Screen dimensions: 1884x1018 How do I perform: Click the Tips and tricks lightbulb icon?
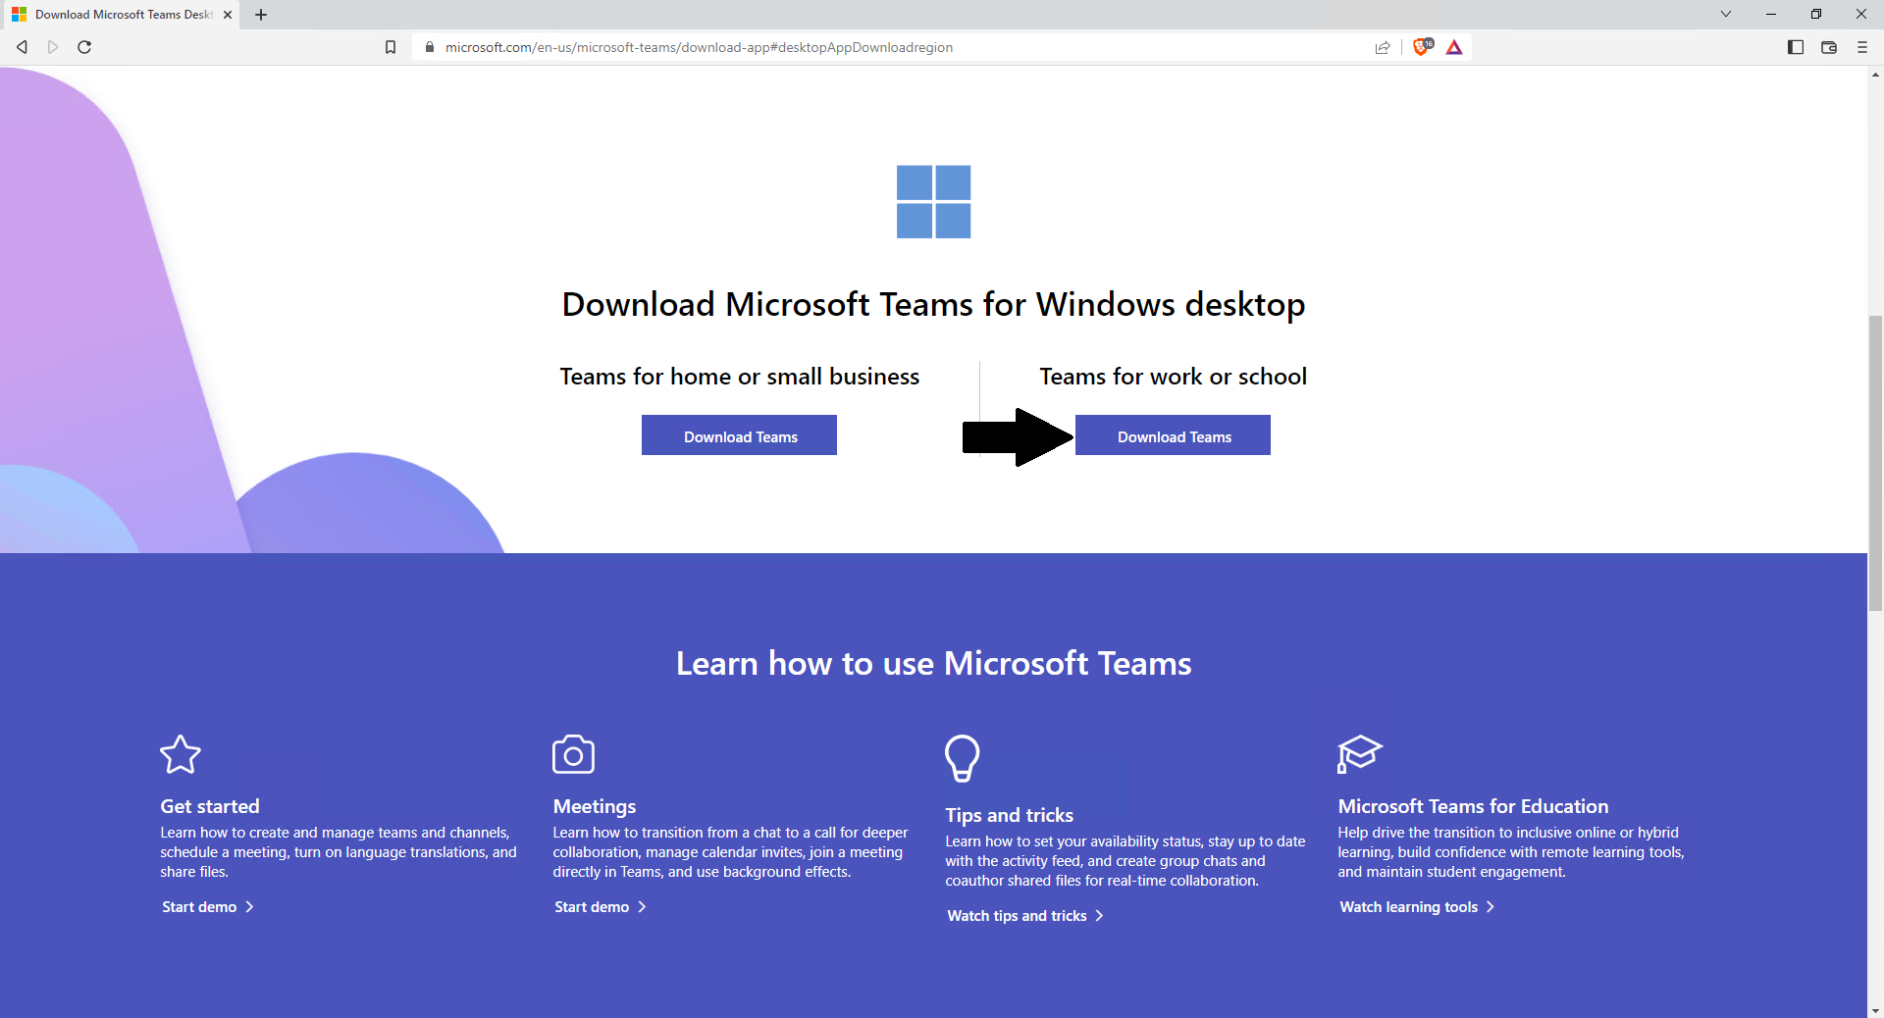[x=963, y=758]
